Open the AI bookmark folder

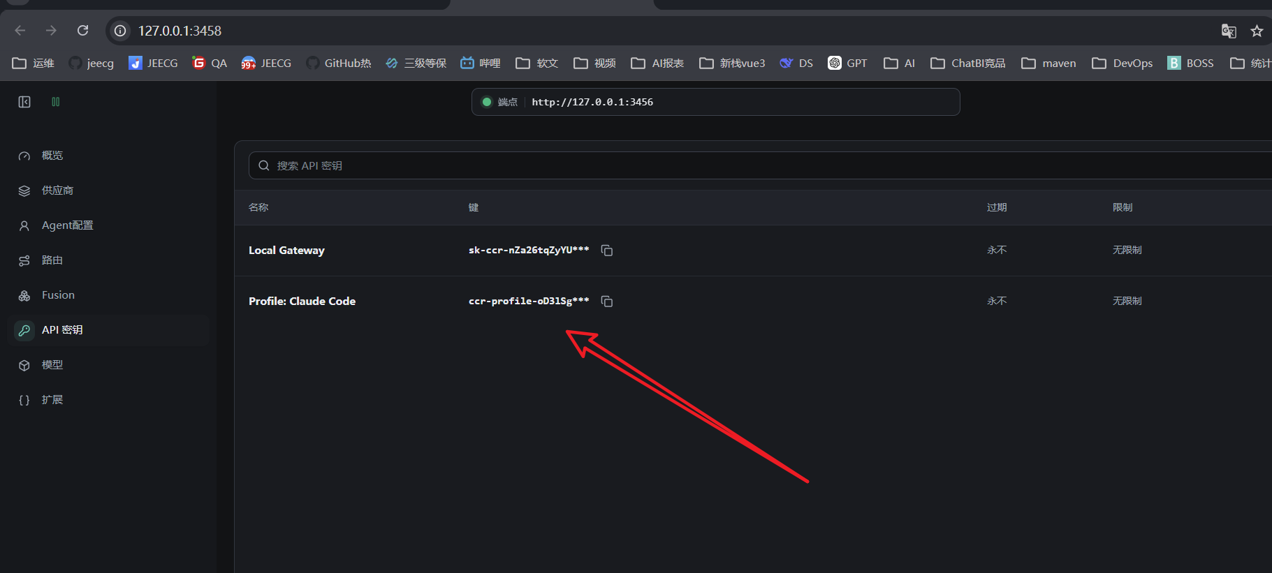899,64
